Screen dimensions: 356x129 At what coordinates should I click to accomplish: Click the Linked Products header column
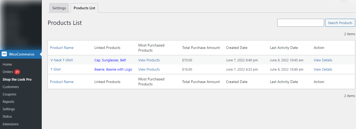pyautogui.click(x=107, y=48)
